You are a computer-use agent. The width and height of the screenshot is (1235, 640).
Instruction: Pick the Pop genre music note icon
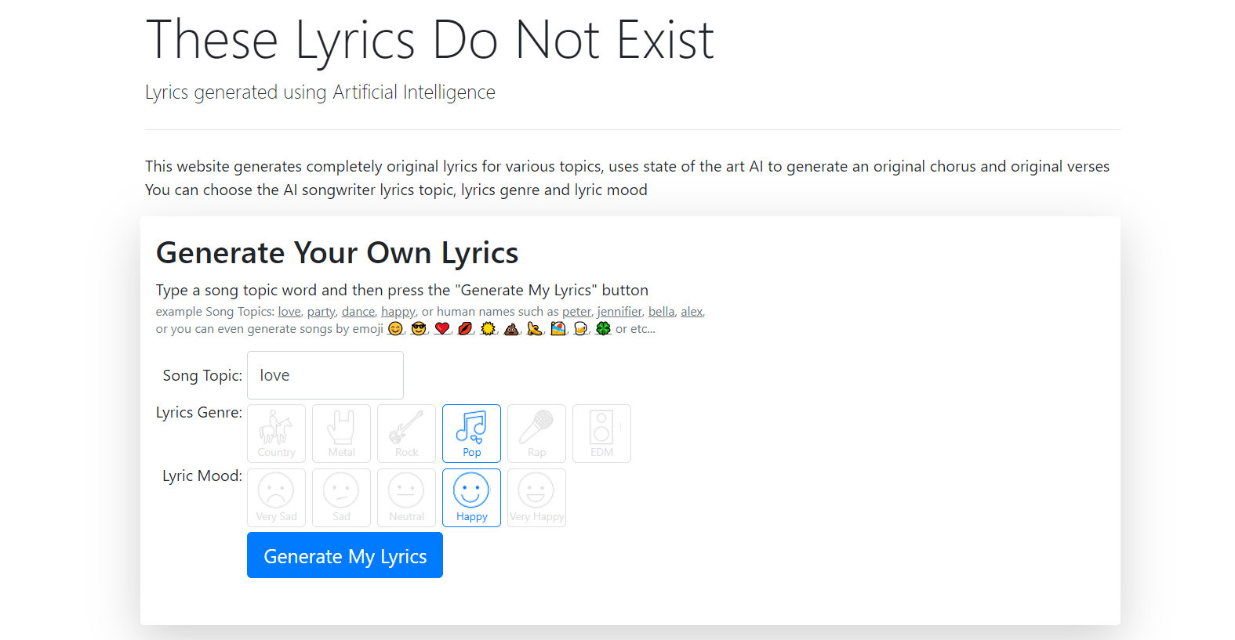click(471, 433)
